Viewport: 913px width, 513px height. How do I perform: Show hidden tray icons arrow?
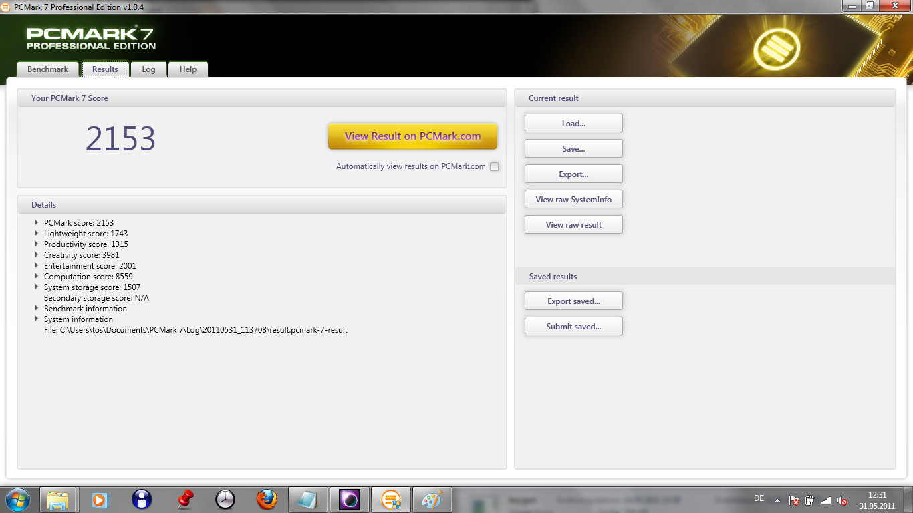pyautogui.click(x=777, y=500)
